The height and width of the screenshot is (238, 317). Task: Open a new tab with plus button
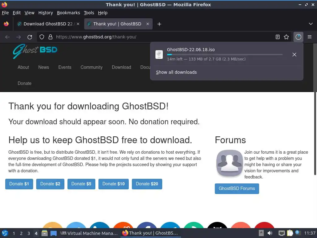pyautogui.click(x=159, y=24)
